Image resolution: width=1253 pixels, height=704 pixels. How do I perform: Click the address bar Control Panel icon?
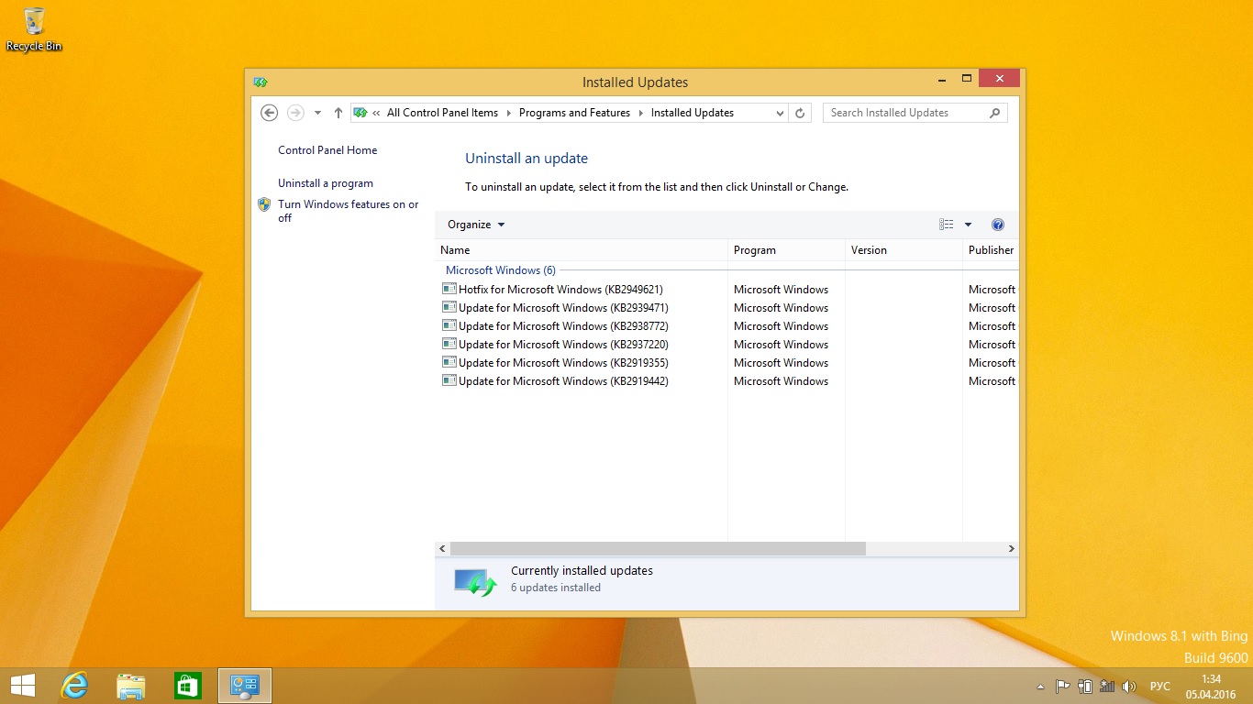[360, 113]
